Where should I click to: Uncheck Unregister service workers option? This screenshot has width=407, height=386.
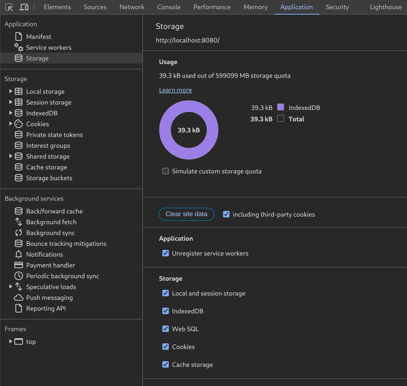point(166,253)
